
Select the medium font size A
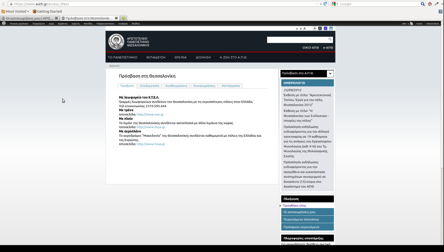pos(301,28)
